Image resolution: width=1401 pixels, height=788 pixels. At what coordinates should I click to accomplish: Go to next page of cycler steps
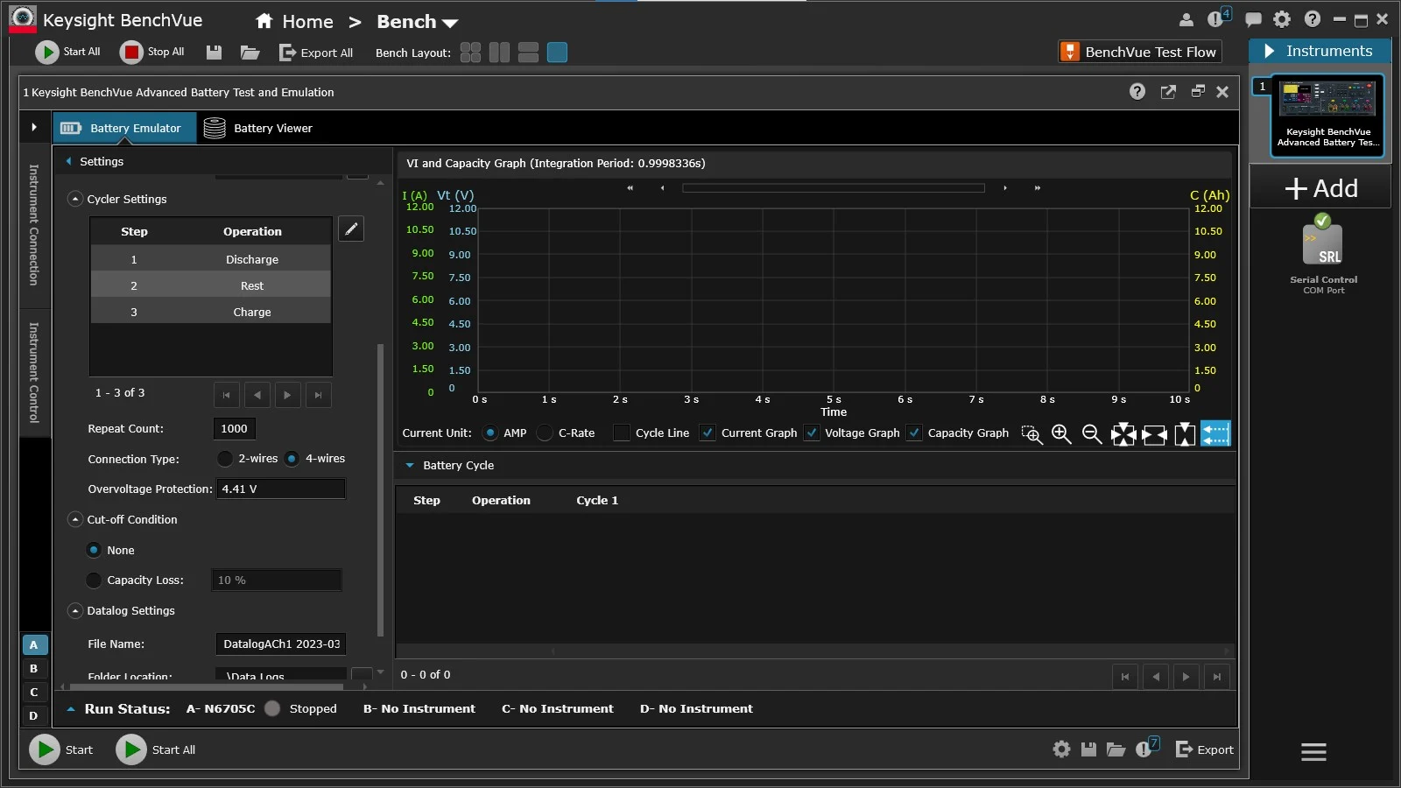pos(287,395)
